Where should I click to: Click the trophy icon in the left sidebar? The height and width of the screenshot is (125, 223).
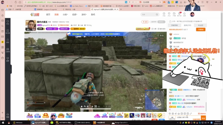tap(8, 59)
